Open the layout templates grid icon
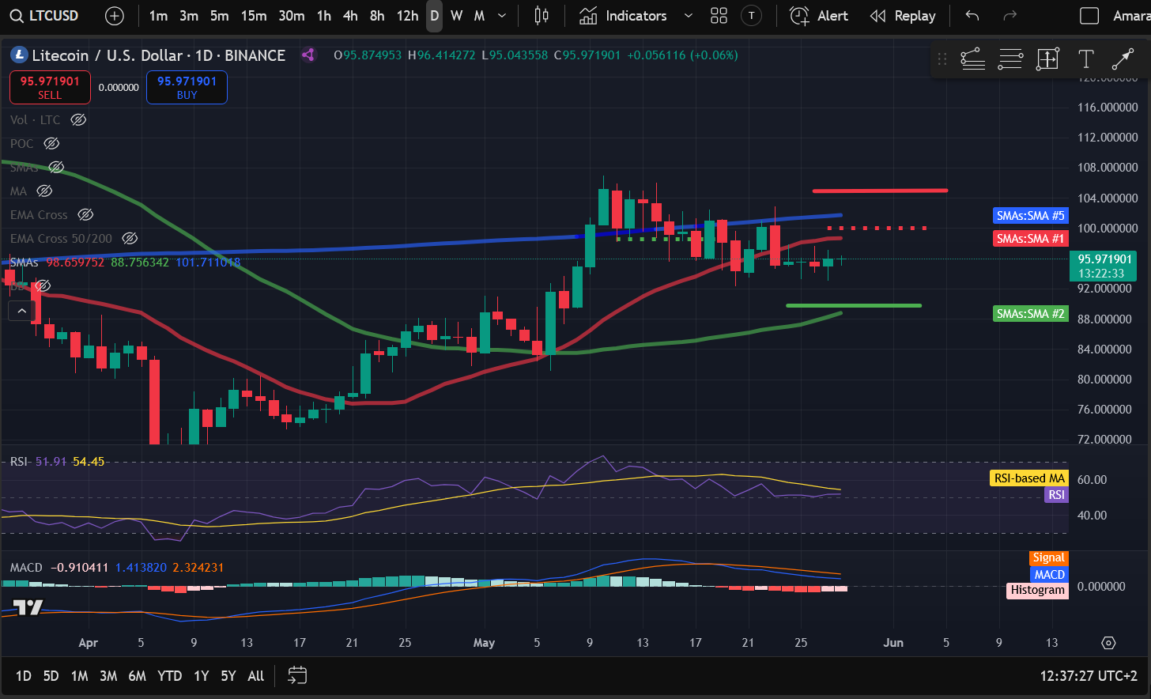Image resolution: width=1151 pixels, height=699 pixels. [719, 16]
